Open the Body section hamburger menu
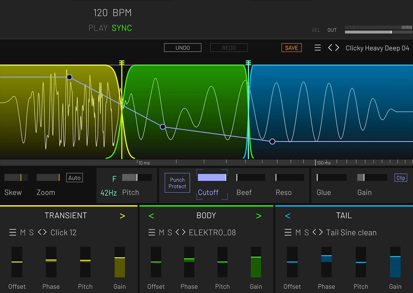This screenshot has width=413, height=293. (x=152, y=233)
